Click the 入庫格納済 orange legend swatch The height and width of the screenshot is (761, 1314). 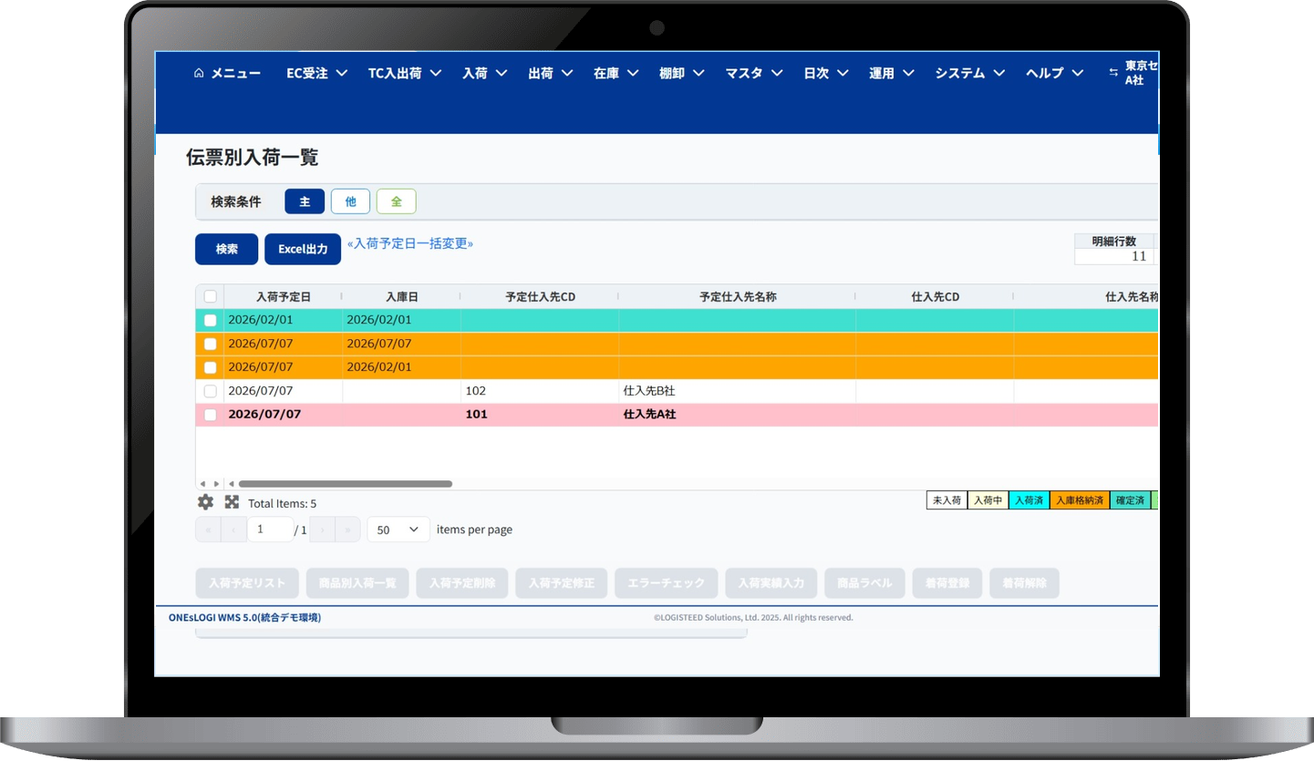(1080, 500)
